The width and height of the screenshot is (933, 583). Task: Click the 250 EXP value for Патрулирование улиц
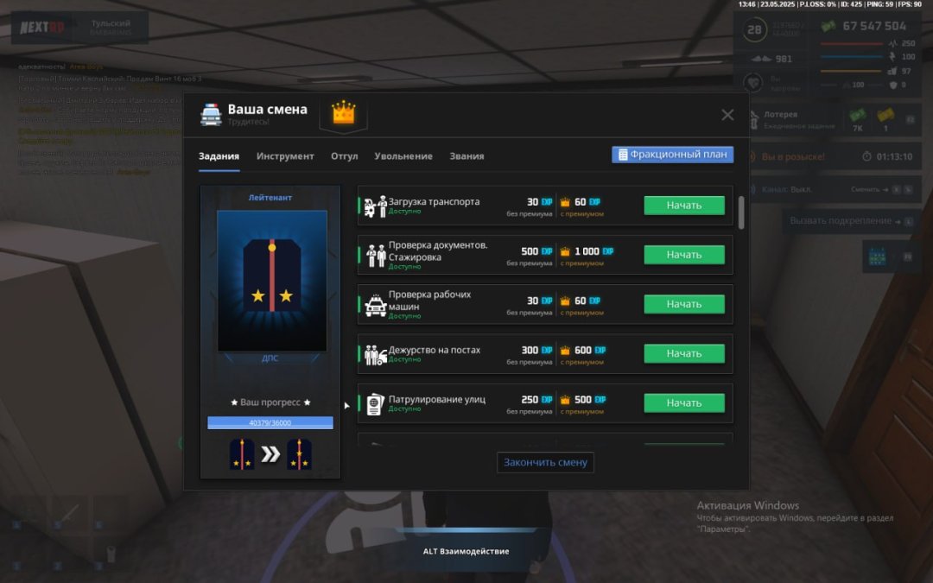[x=536, y=400]
